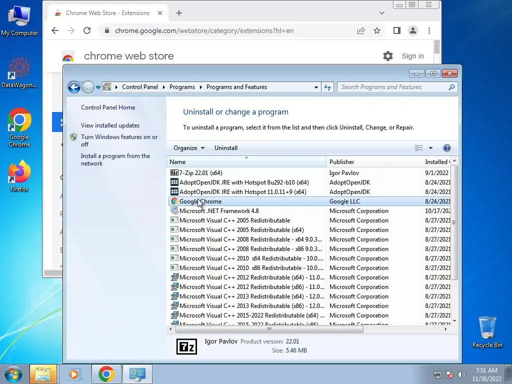Open Chrome side panel icon
This screenshot has width=512, height=384.
click(x=396, y=30)
